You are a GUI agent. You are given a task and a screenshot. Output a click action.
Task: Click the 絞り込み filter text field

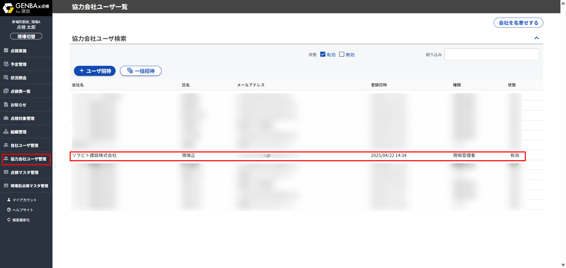coord(491,54)
